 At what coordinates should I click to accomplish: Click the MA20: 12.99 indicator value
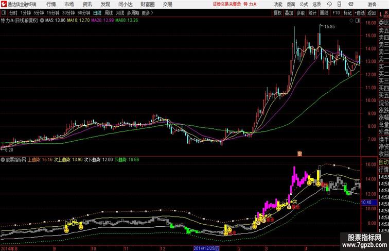[102, 21]
